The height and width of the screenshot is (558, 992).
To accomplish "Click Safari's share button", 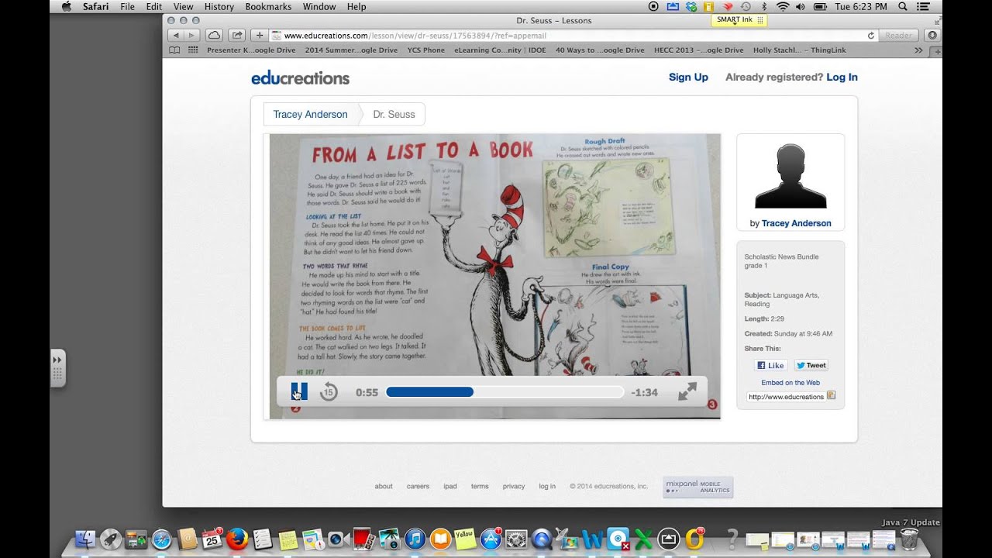I will 237,35.
